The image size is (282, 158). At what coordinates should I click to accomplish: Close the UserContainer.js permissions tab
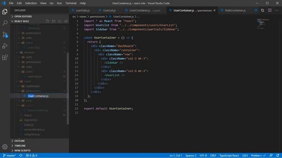(x=215, y=11)
